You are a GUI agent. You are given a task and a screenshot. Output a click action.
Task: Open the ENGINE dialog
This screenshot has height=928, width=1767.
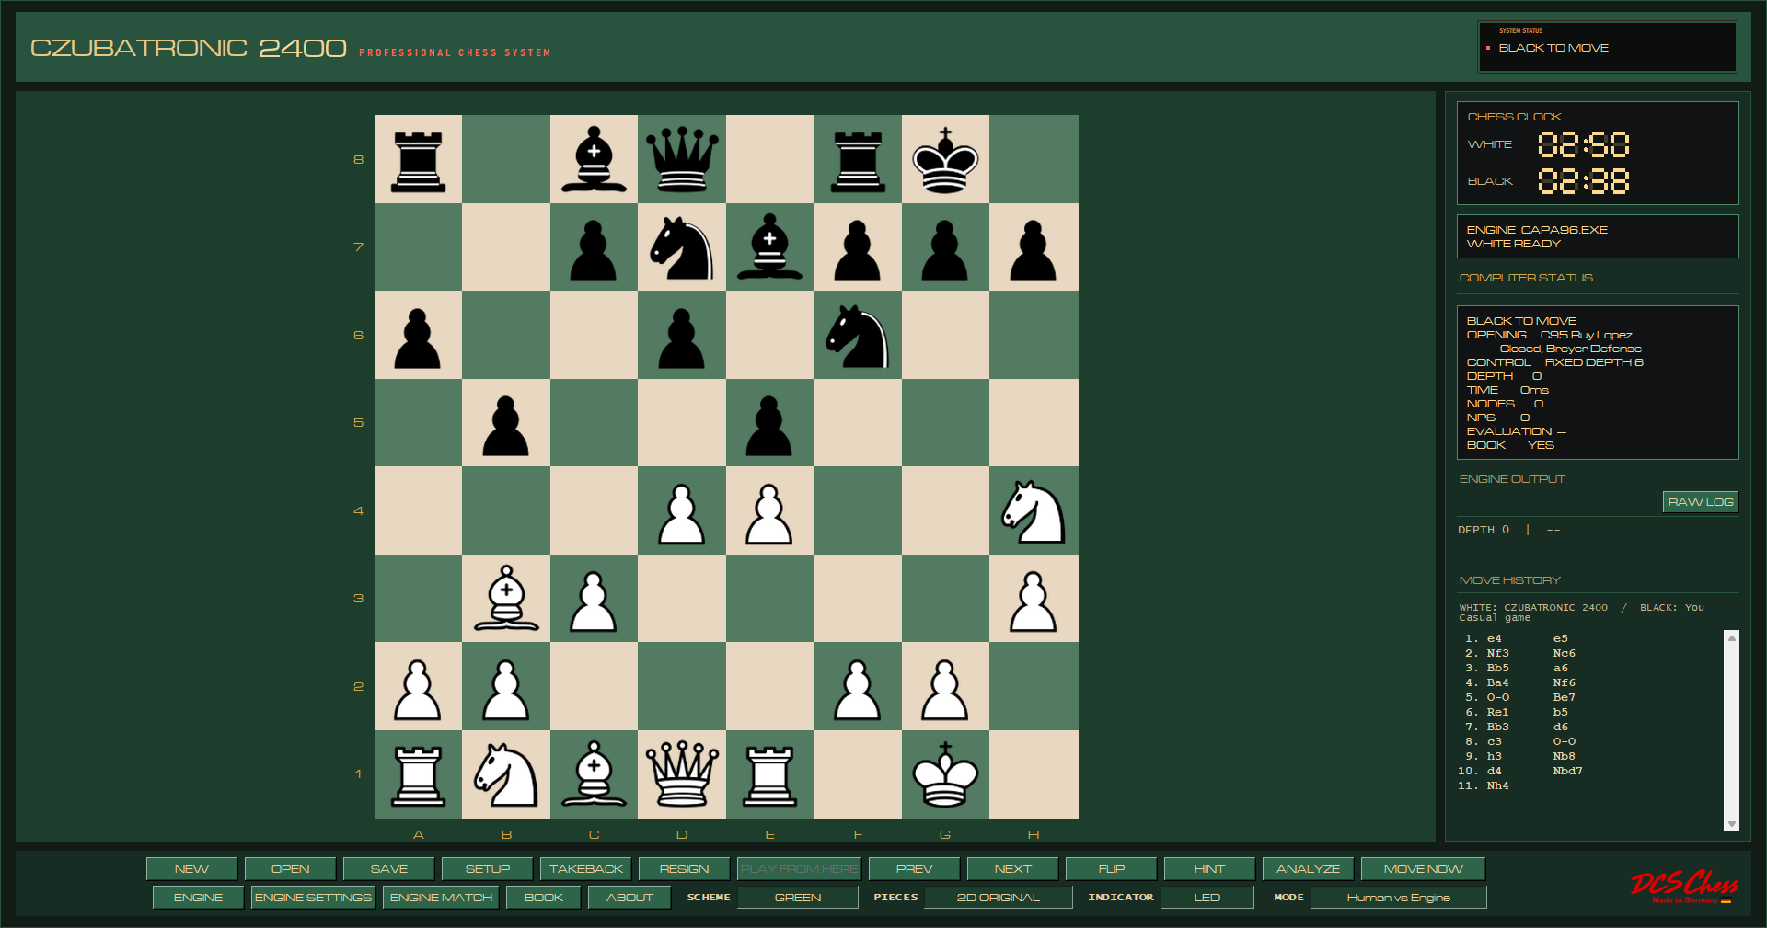[198, 898]
